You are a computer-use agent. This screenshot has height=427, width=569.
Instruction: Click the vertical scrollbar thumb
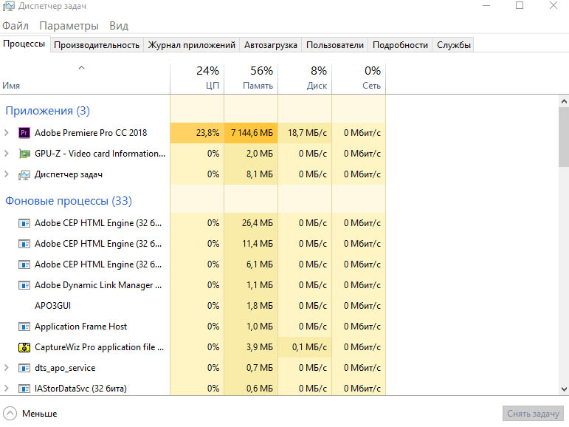tap(564, 137)
